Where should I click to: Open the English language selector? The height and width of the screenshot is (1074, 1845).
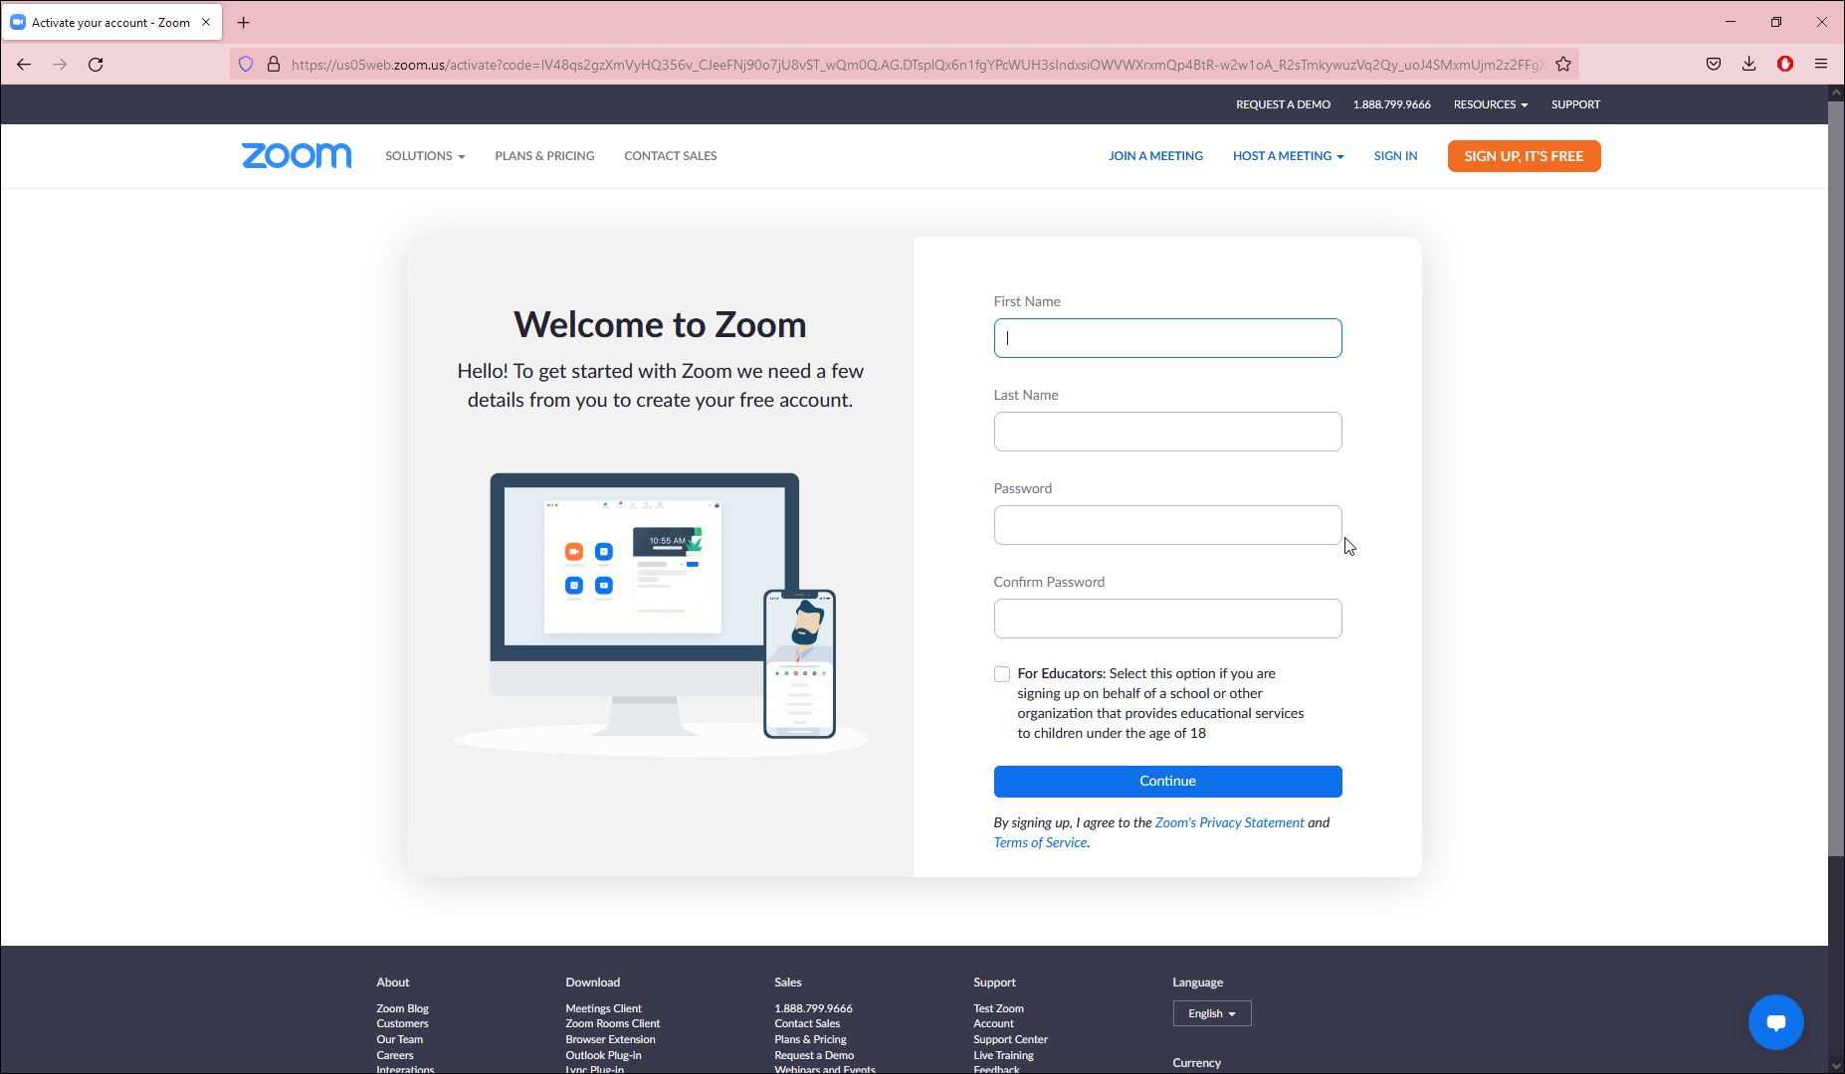click(1211, 1013)
